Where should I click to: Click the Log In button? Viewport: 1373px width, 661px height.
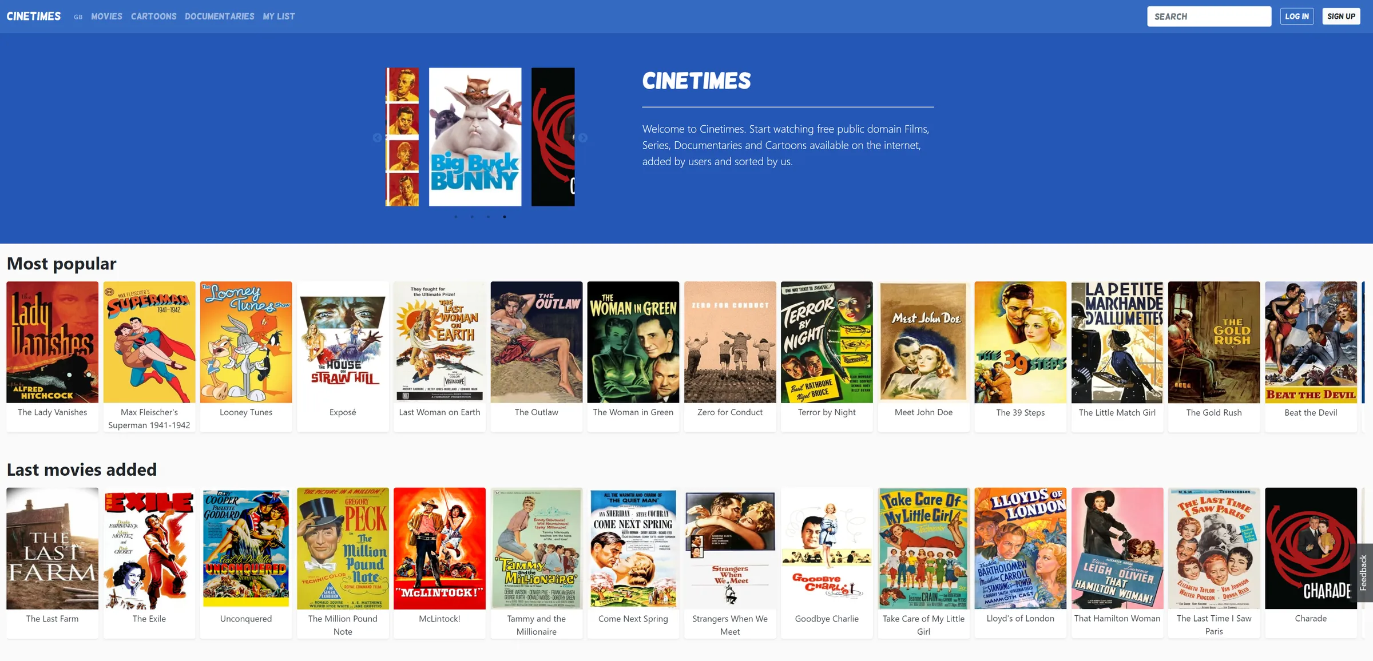tap(1297, 16)
